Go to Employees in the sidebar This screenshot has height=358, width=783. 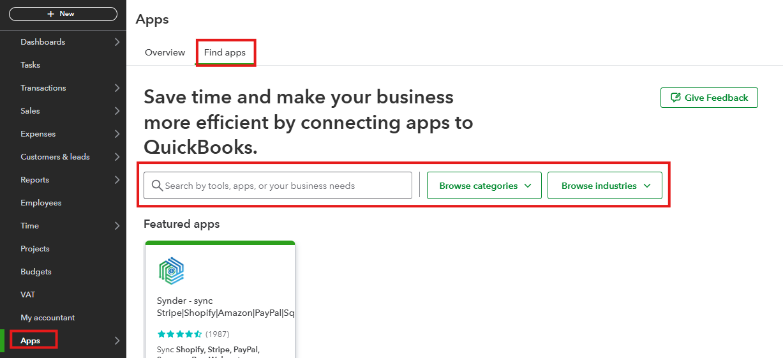(x=41, y=203)
